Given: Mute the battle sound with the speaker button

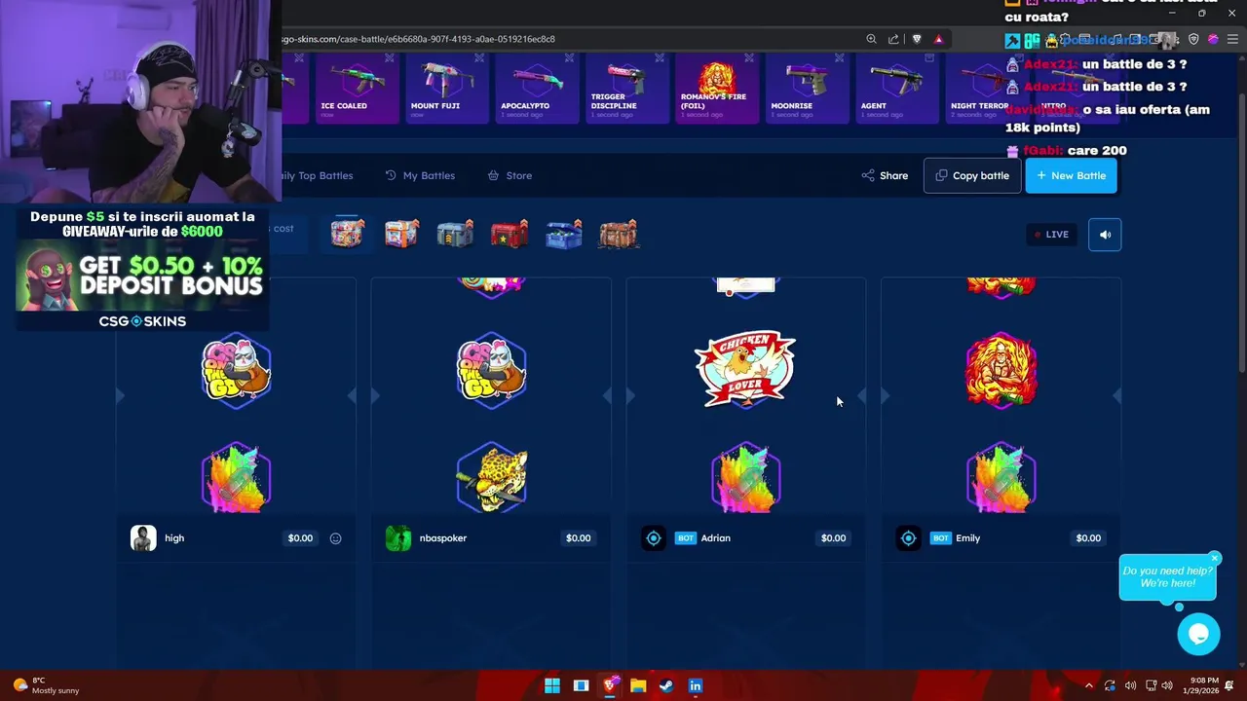Looking at the screenshot, I should click(1105, 235).
